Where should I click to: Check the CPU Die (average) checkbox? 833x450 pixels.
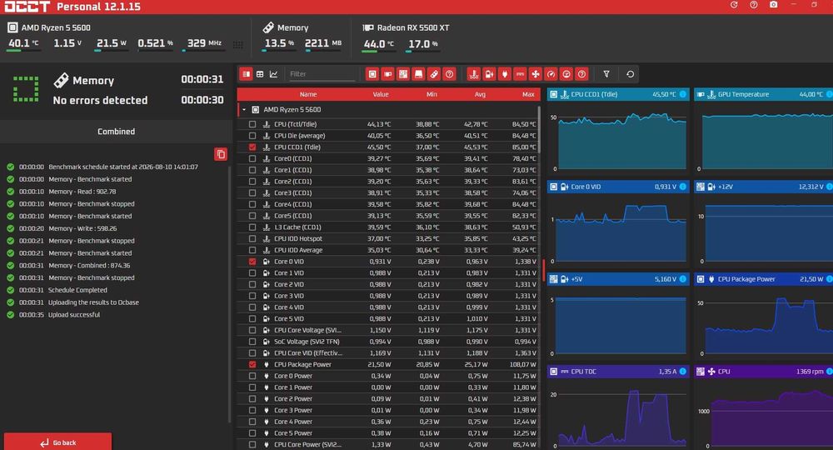(x=252, y=136)
